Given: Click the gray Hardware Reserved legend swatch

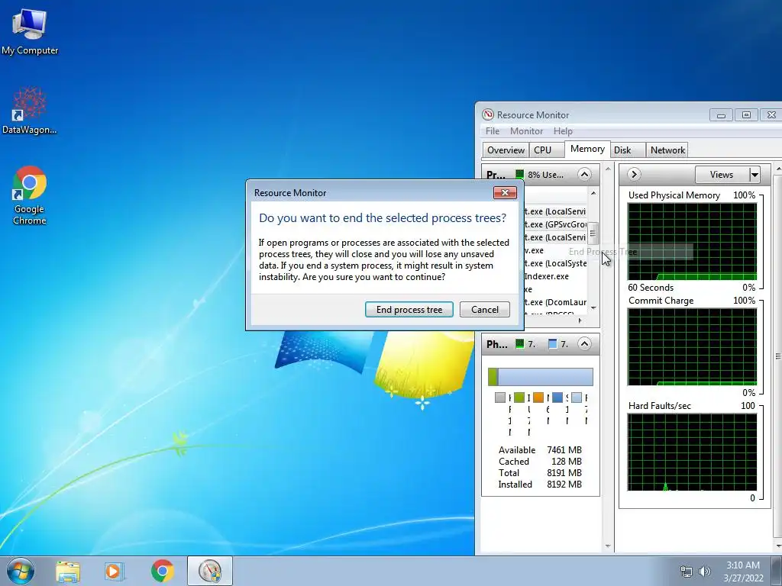Looking at the screenshot, I should pyautogui.click(x=500, y=397).
